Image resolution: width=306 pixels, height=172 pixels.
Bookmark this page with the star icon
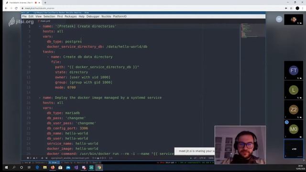pyautogui.click(x=291, y=8)
